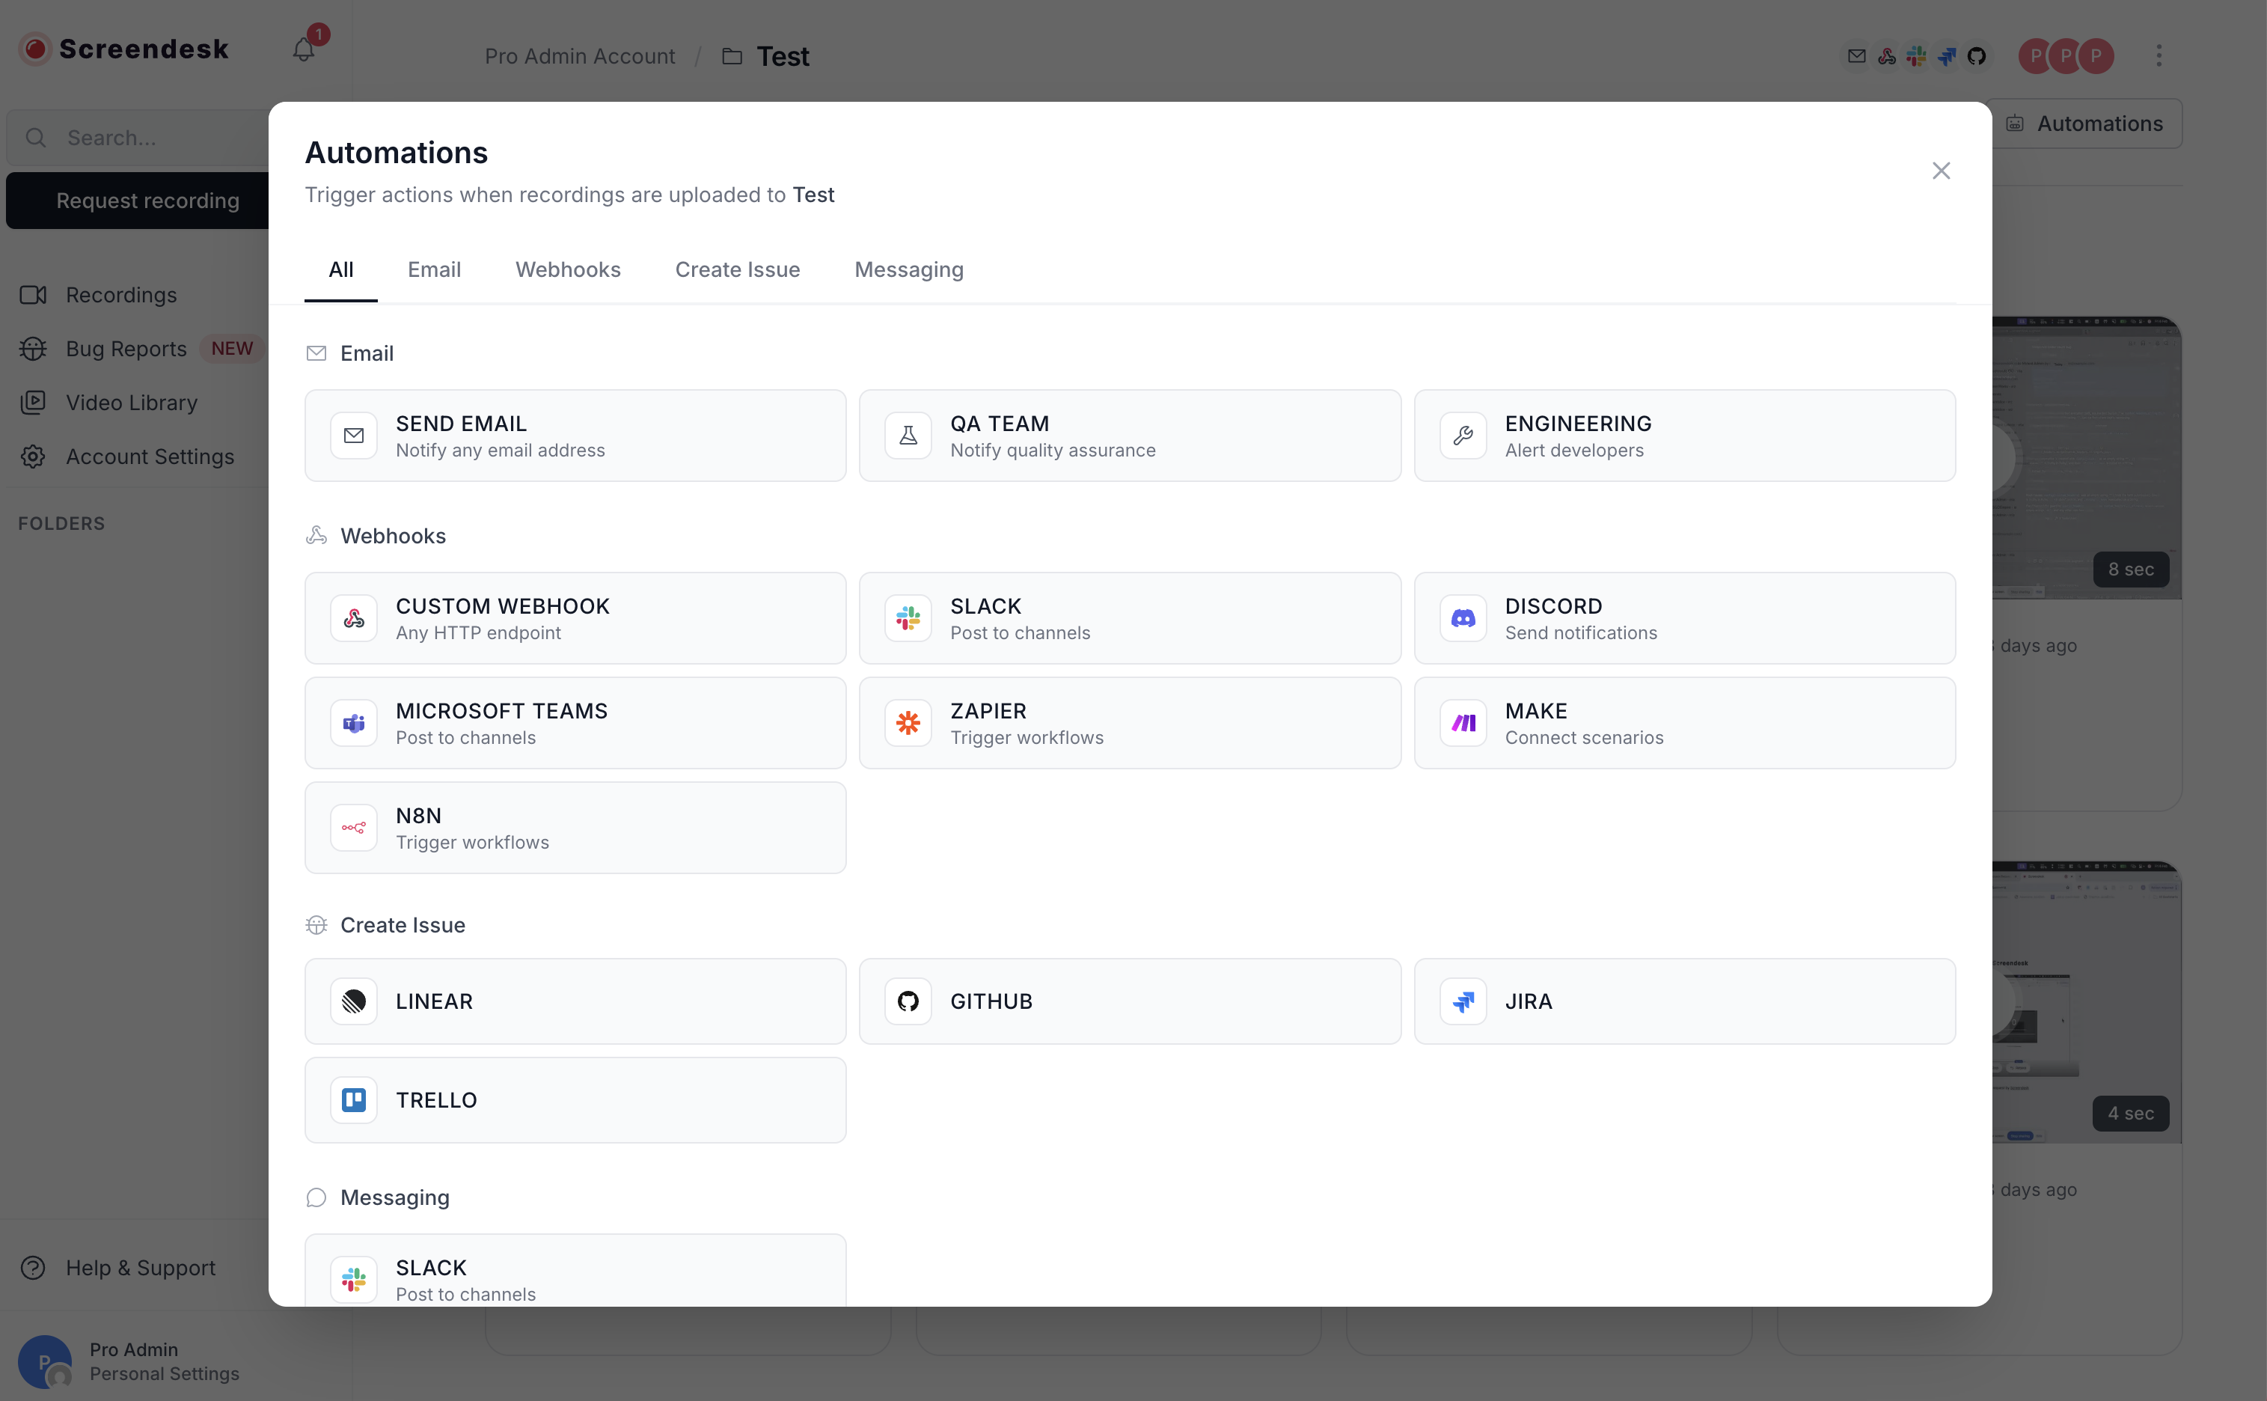Switch to the Messaging tab
The width and height of the screenshot is (2267, 1401).
tap(908, 269)
